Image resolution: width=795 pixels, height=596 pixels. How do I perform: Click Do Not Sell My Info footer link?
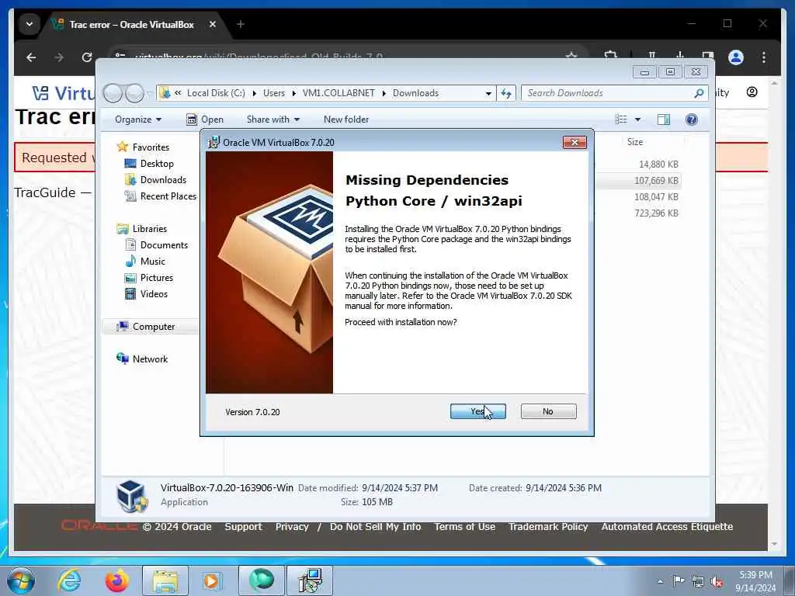coord(375,527)
